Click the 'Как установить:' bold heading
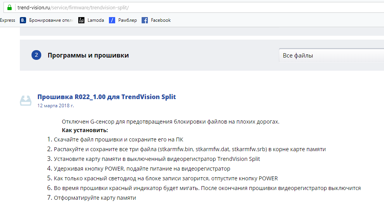Screen dimensions: 384x218 point(85,130)
